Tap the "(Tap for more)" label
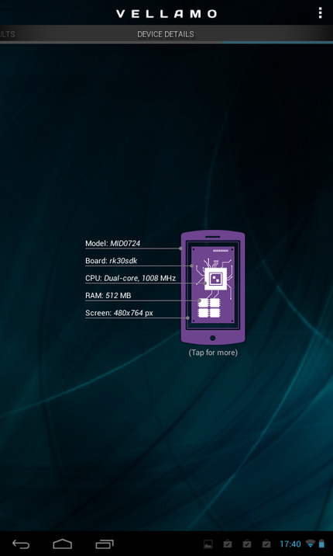 click(213, 353)
